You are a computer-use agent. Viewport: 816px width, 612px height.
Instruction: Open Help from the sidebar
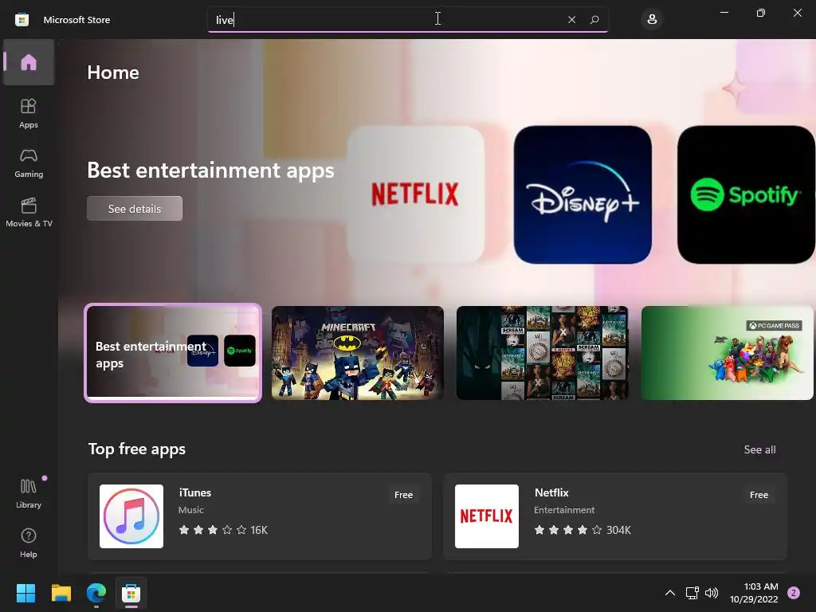pyautogui.click(x=29, y=543)
